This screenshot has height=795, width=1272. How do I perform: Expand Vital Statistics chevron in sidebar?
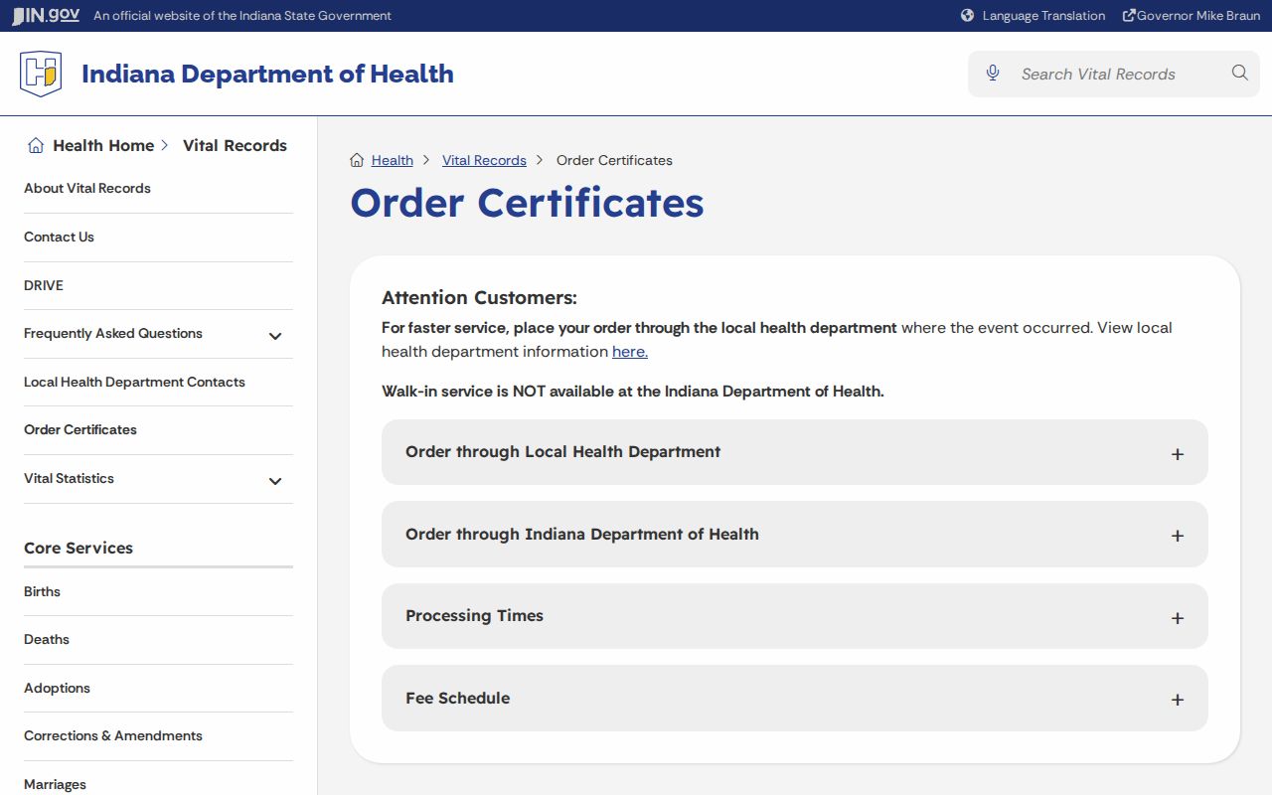point(275,481)
